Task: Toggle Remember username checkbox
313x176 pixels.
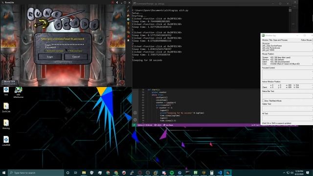Action: [45, 51]
